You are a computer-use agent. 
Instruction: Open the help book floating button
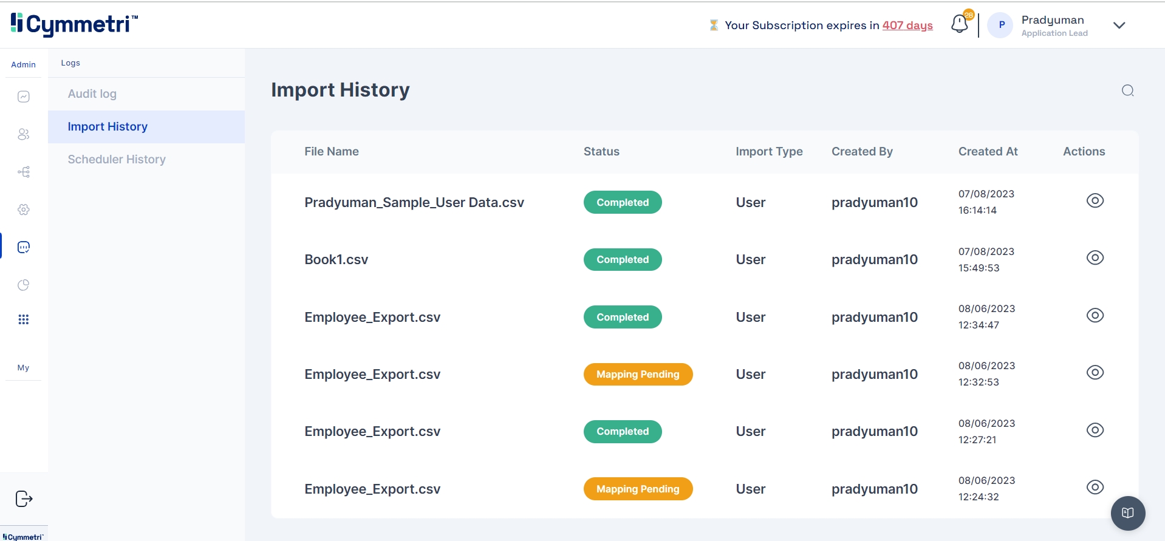(1127, 513)
